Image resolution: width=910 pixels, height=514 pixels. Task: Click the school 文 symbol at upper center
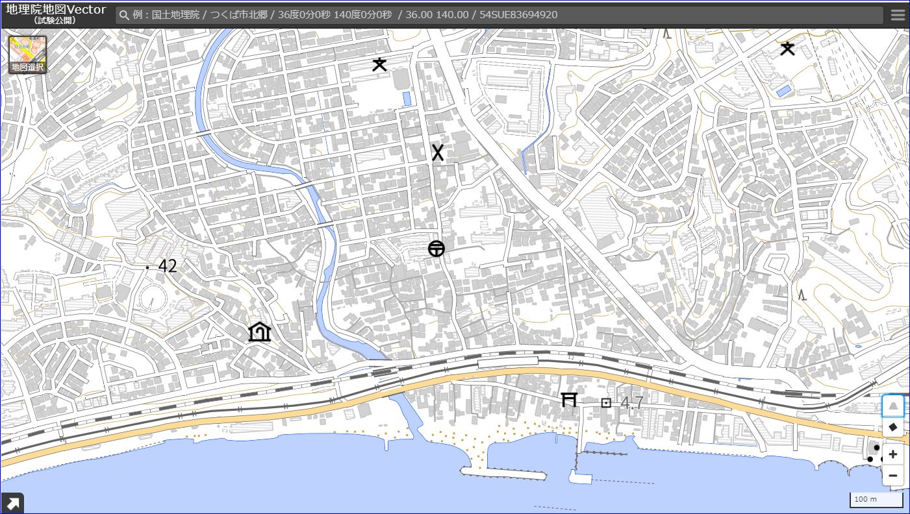(x=379, y=64)
